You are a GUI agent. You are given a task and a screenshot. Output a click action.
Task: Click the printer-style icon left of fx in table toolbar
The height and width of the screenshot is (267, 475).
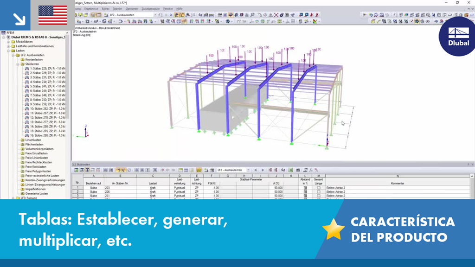[x=305, y=170]
